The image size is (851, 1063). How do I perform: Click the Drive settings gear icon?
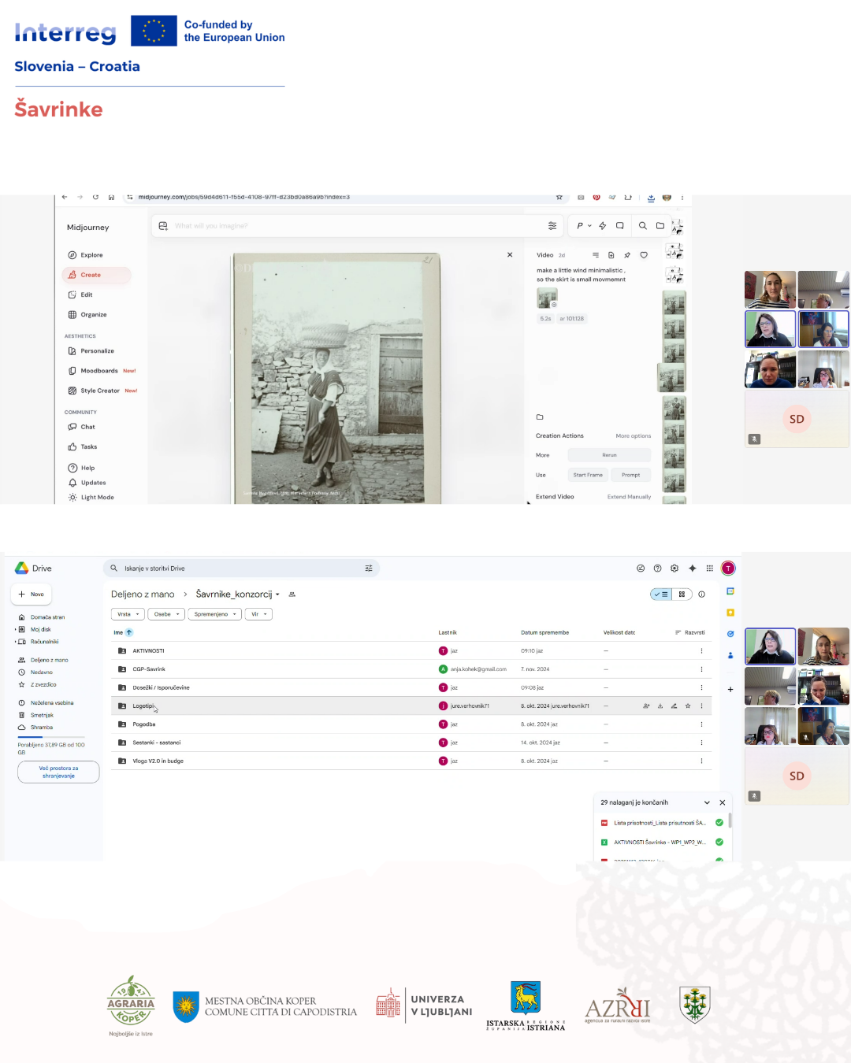point(674,569)
